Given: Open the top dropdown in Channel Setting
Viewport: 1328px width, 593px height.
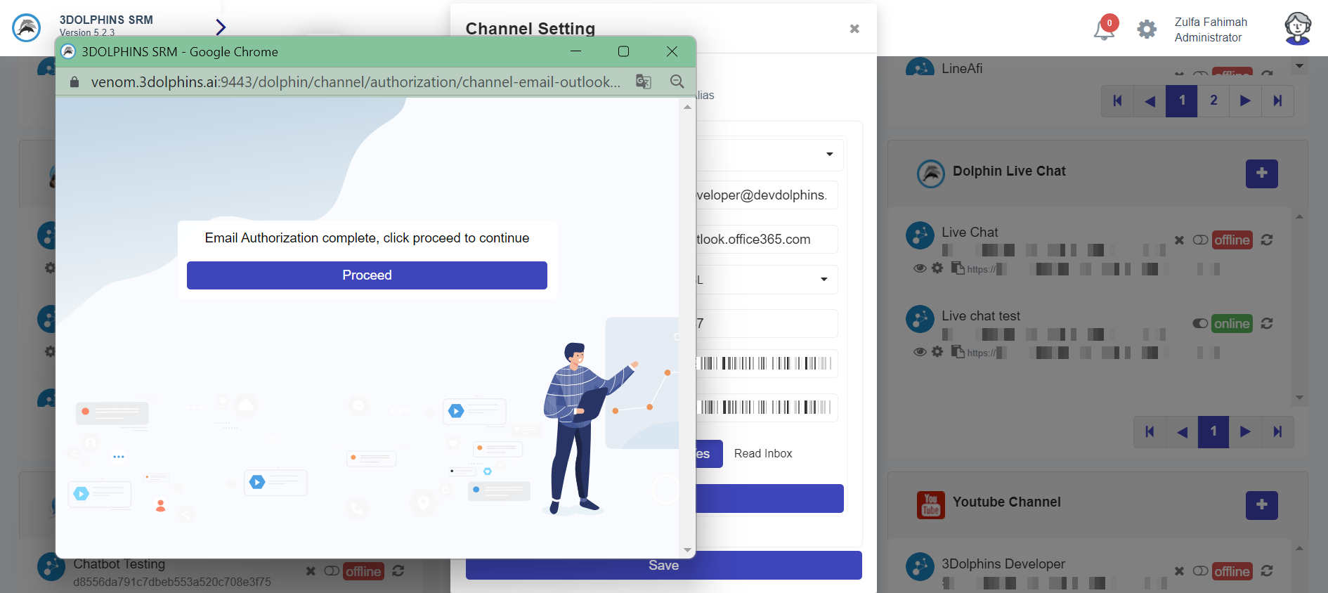Looking at the screenshot, I should pyautogui.click(x=829, y=155).
